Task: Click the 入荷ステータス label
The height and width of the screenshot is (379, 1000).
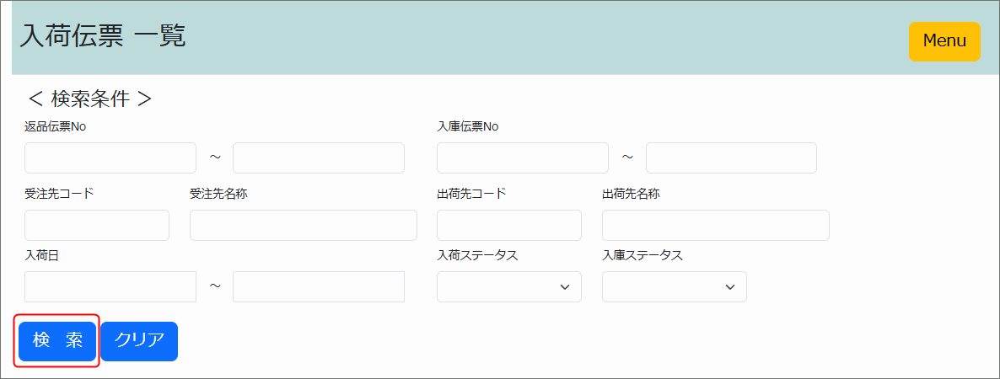Action: tap(477, 256)
